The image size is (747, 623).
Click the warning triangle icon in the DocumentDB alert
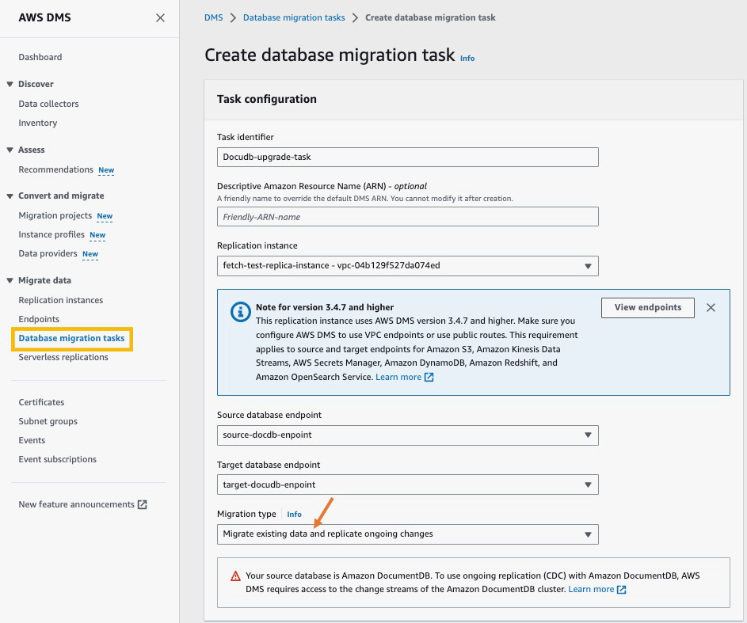click(x=235, y=576)
